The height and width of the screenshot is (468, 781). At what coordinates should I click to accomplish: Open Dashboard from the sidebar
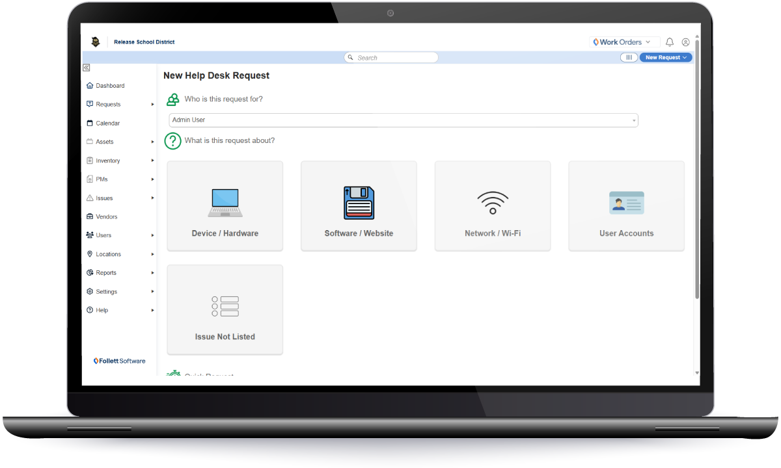(110, 86)
